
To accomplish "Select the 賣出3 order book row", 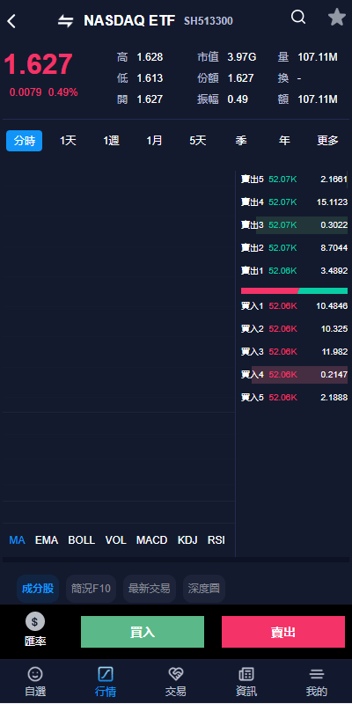I will click(x=294, y=225).
